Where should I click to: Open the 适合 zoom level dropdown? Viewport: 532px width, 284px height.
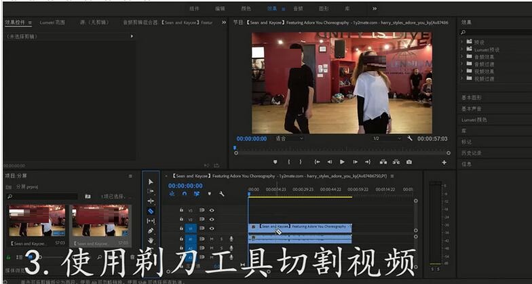289,138
